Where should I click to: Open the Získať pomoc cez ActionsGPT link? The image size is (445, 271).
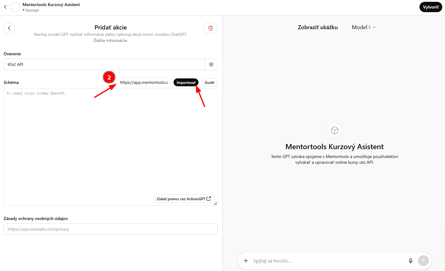pos(184,199)
